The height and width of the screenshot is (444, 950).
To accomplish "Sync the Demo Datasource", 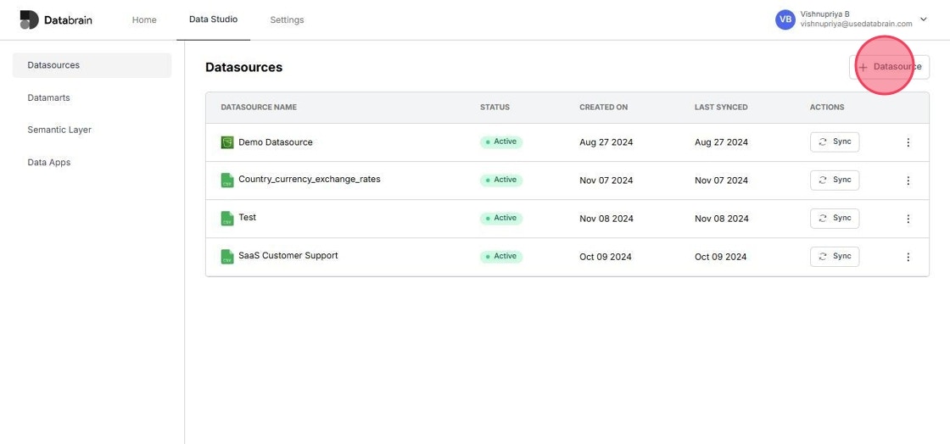I will point(835,142).
